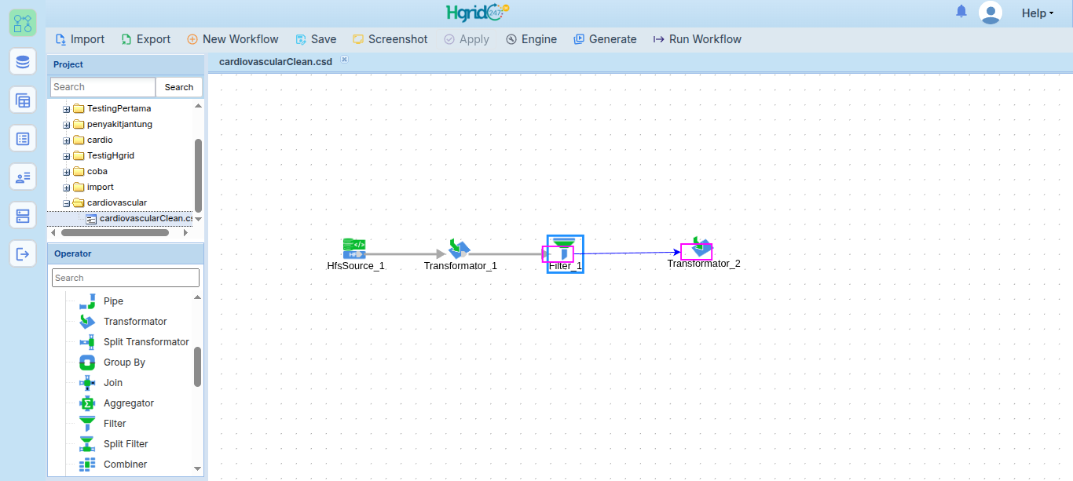Open the user list icon in sidebar

[x=23, y=177]
